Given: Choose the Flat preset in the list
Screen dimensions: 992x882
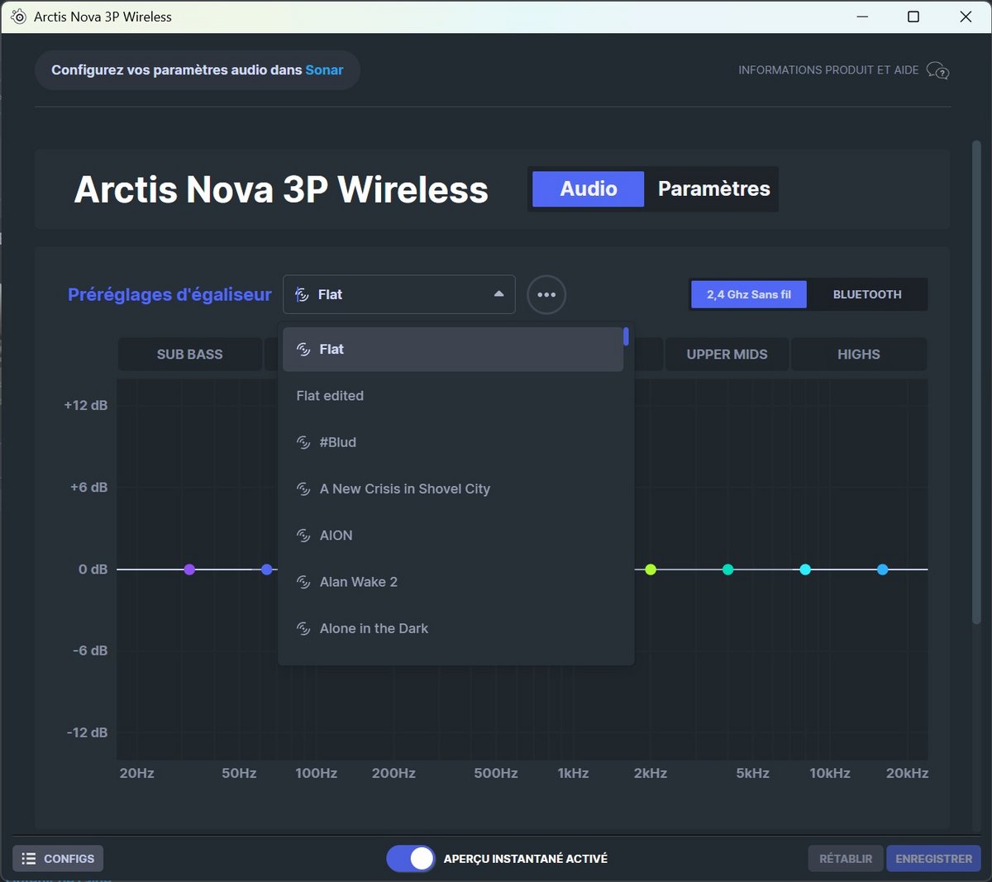Looking at the screenshot, I should point(453,349).
